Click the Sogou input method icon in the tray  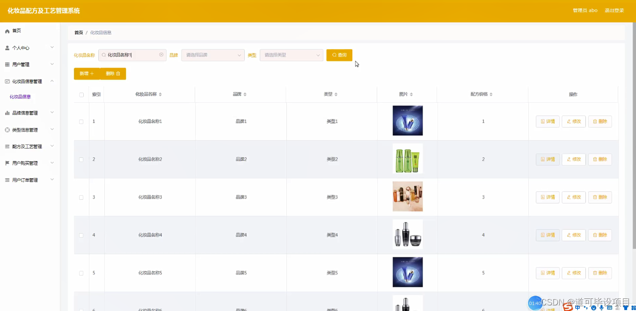point(568,307)
